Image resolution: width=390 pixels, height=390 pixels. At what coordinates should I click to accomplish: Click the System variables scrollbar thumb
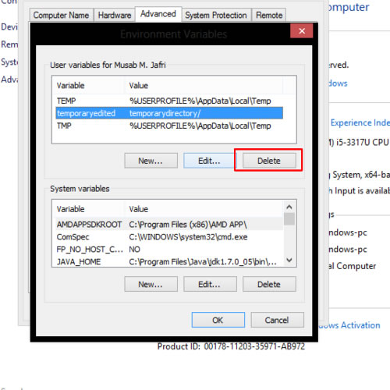289,218
